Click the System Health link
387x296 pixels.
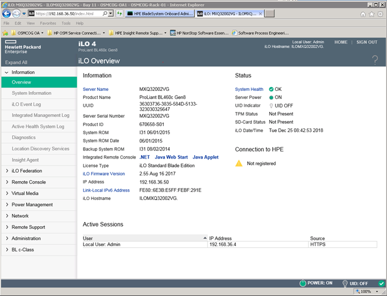point(249,89)
